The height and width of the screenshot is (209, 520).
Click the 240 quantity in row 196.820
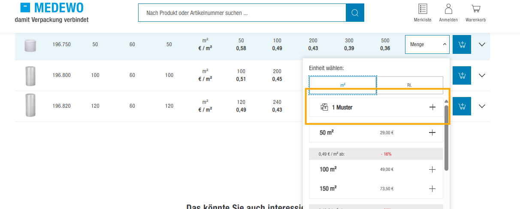pos(277,102)
